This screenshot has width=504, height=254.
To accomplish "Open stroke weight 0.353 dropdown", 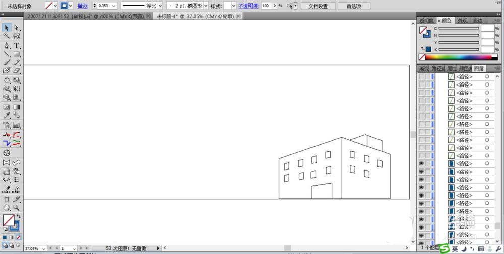I will click(114, 6).
